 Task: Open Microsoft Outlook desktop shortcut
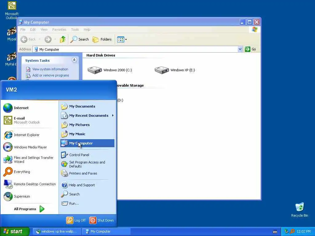12,10
